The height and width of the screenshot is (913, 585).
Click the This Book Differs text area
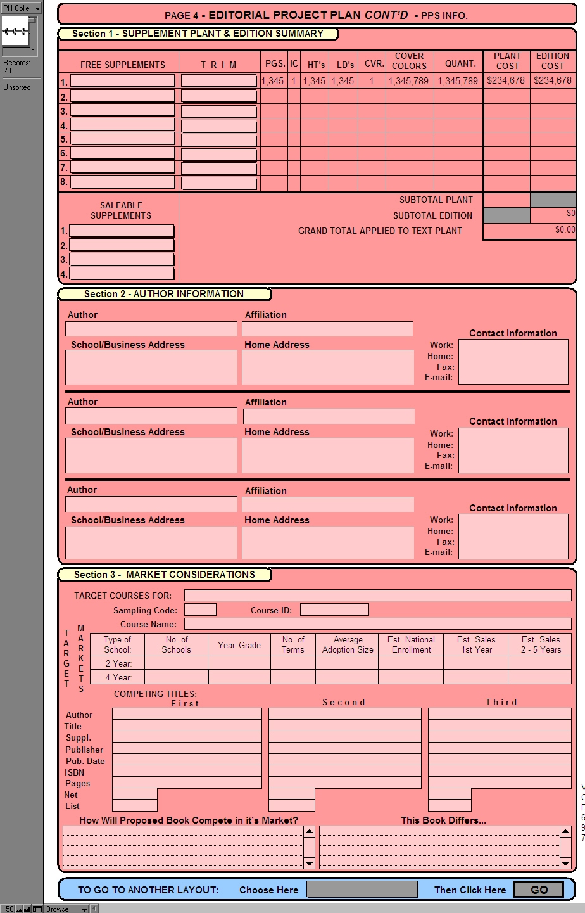coord(439,847)
